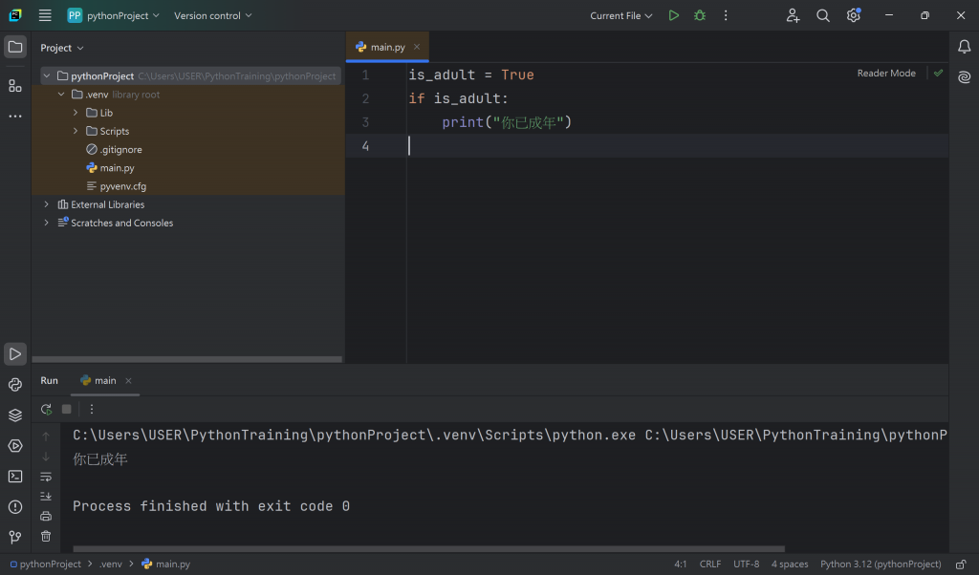Open the Notifications bell
This screenshot has height=575, width=979.
[x=964, y=47]
